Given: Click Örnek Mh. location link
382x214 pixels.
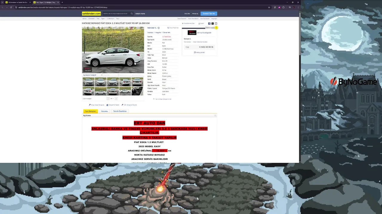Looking at the screenshot, I should point(167,32).
